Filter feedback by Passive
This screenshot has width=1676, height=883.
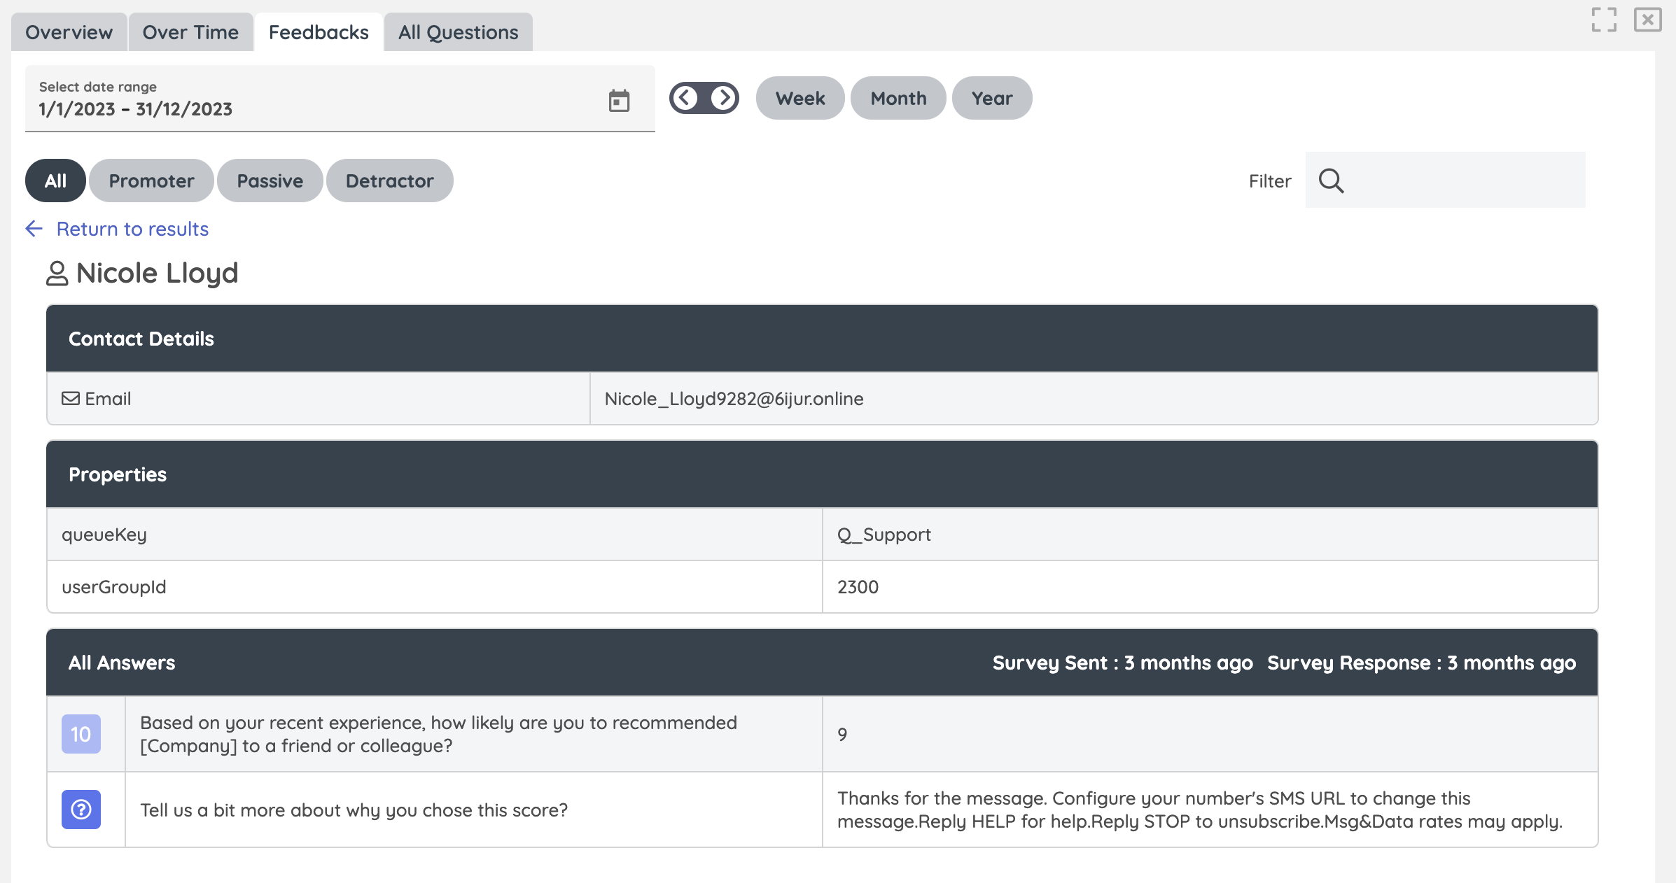[x=270, y=181]
